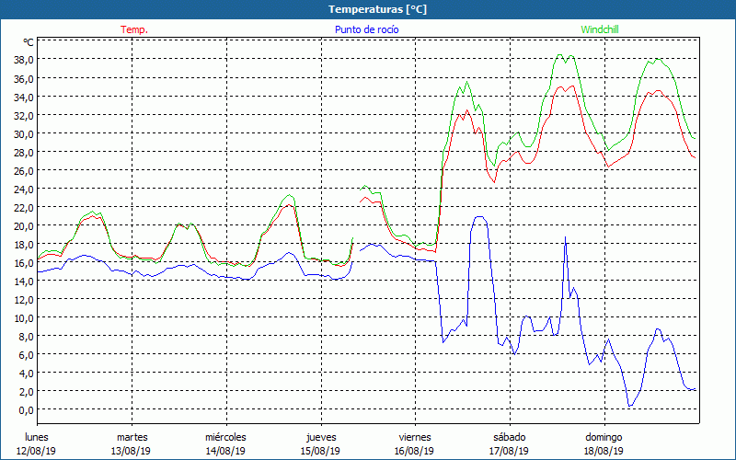Viewport: 736px width, 460px height.
Task: Click the '10,0' y-axis value
Action: tap(25, 317)
